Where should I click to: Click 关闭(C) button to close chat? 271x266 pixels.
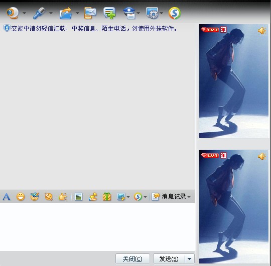pyautogui.click(x=132, y=259)
